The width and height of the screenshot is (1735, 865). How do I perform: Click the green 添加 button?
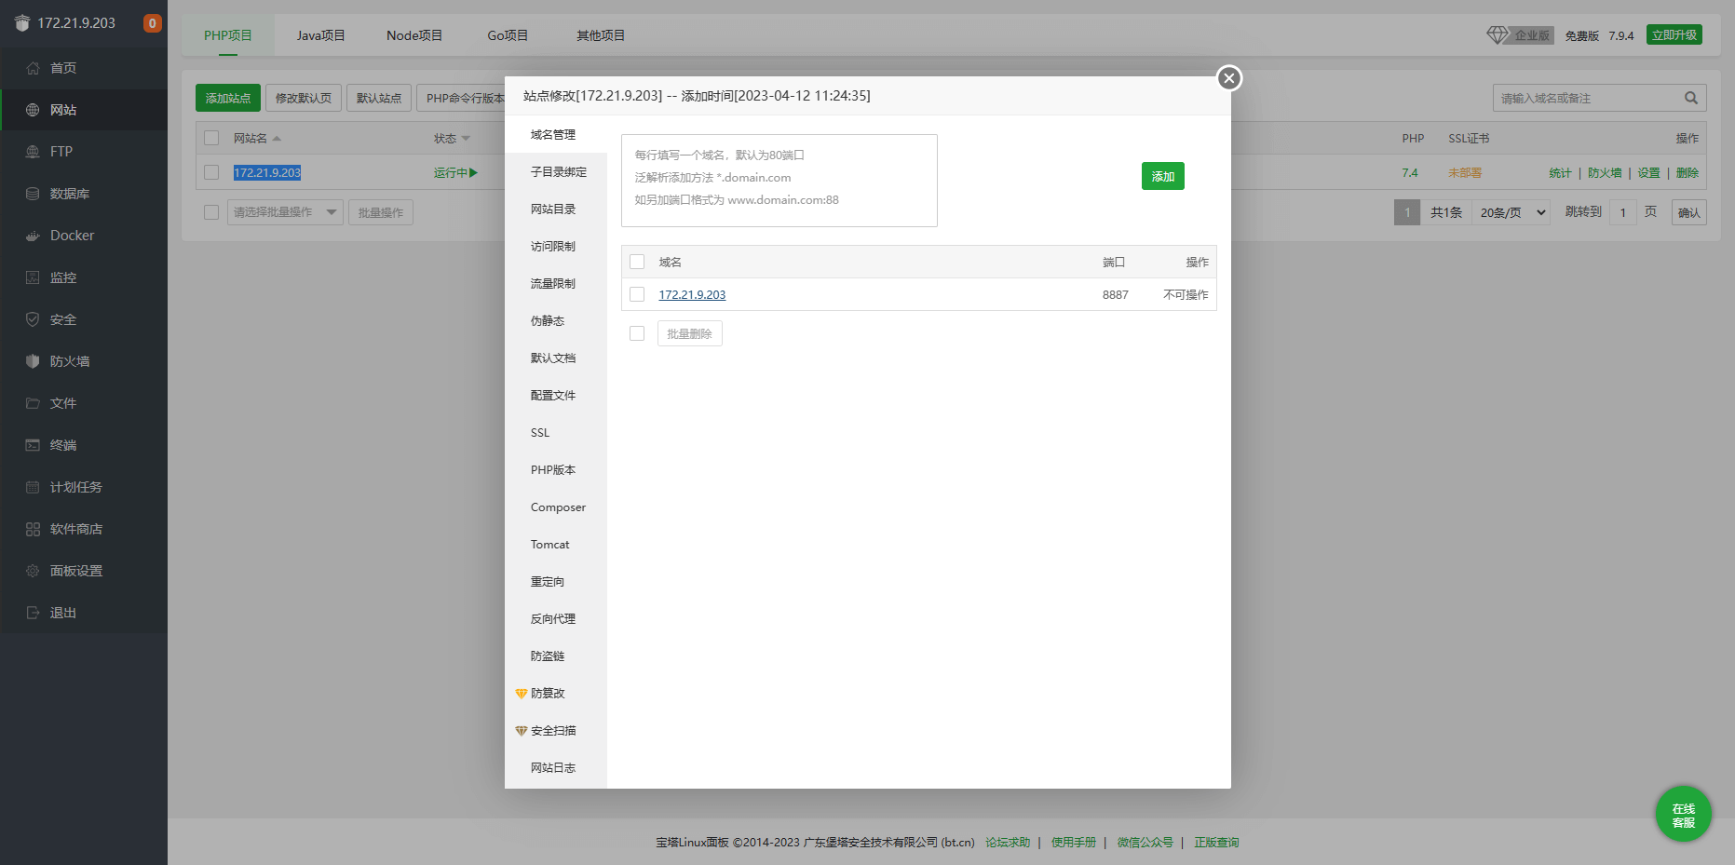coord(1162,175)
